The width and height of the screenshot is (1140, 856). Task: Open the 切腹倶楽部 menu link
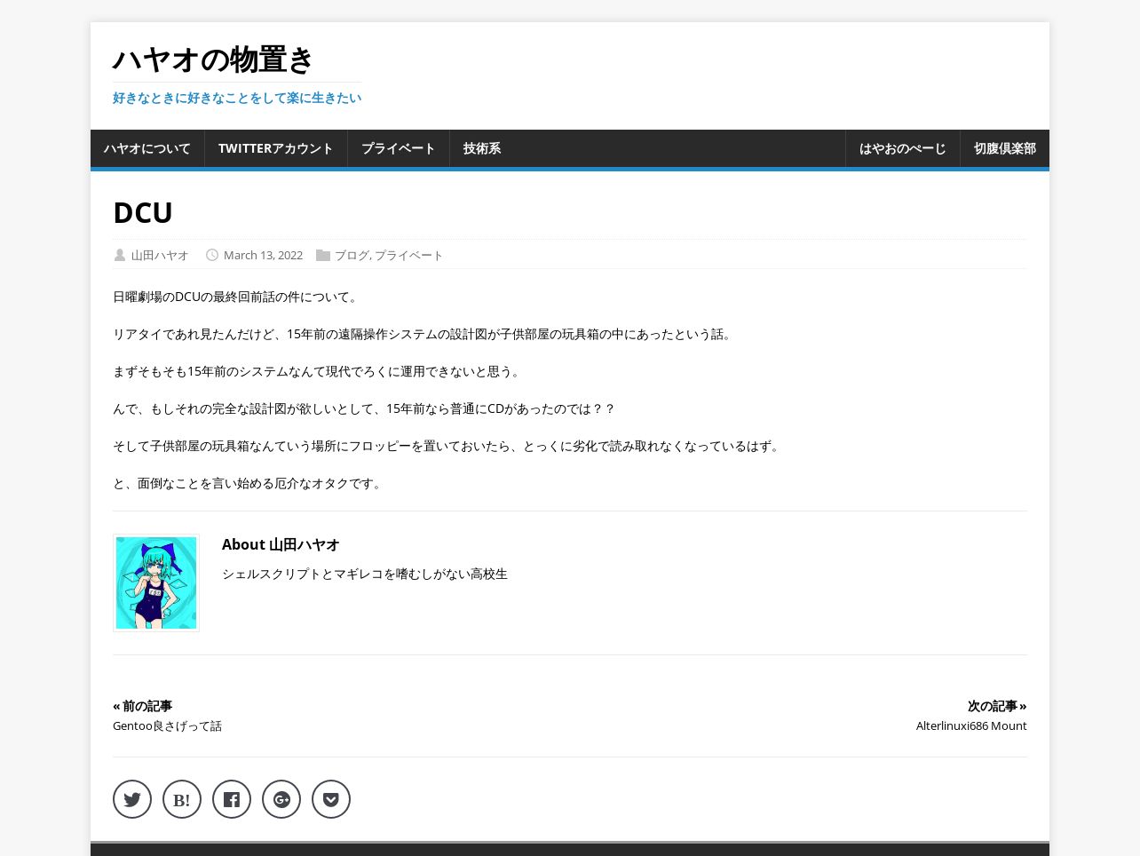click(x=1005, y=148)
